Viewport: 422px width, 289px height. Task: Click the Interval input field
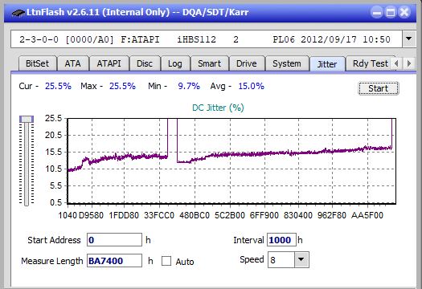click(281, 240)
